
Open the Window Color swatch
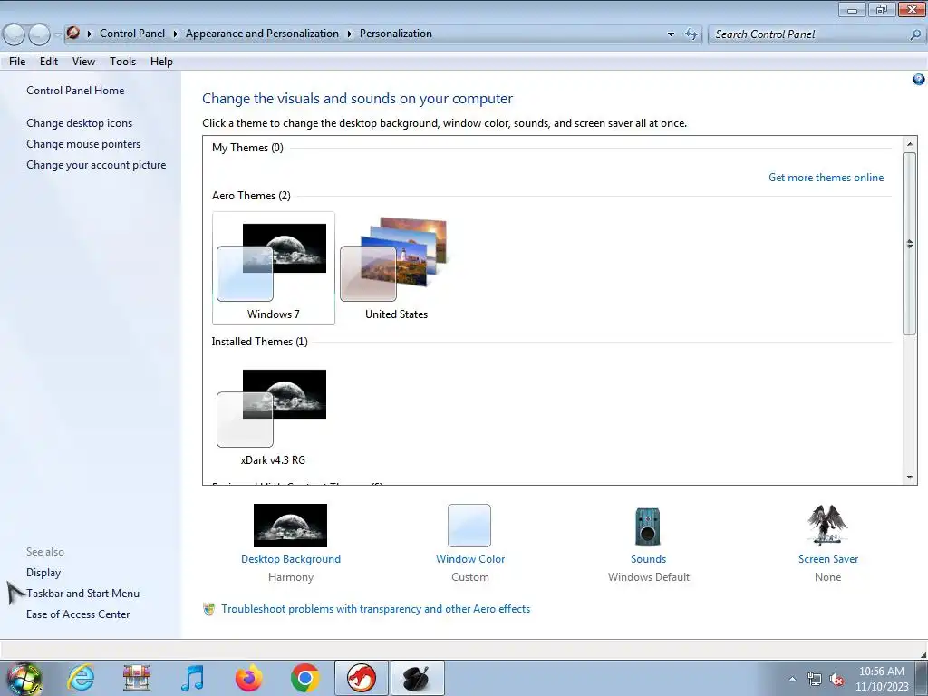tap(469, 526)
